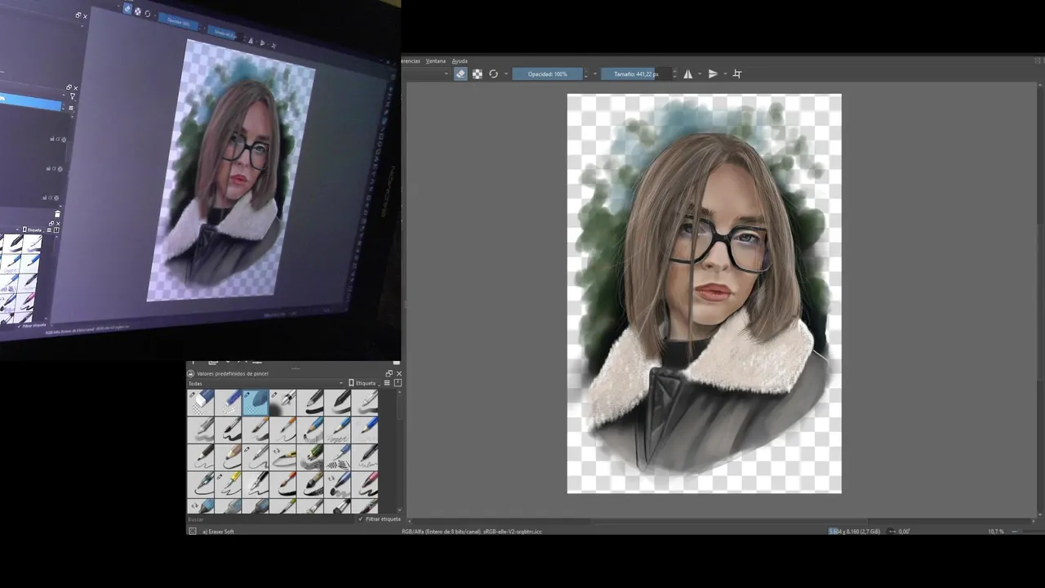Screen dimensions: 1045x588
Task: Click the RGB/Alfa color profile status text
Action: (472, 532)
